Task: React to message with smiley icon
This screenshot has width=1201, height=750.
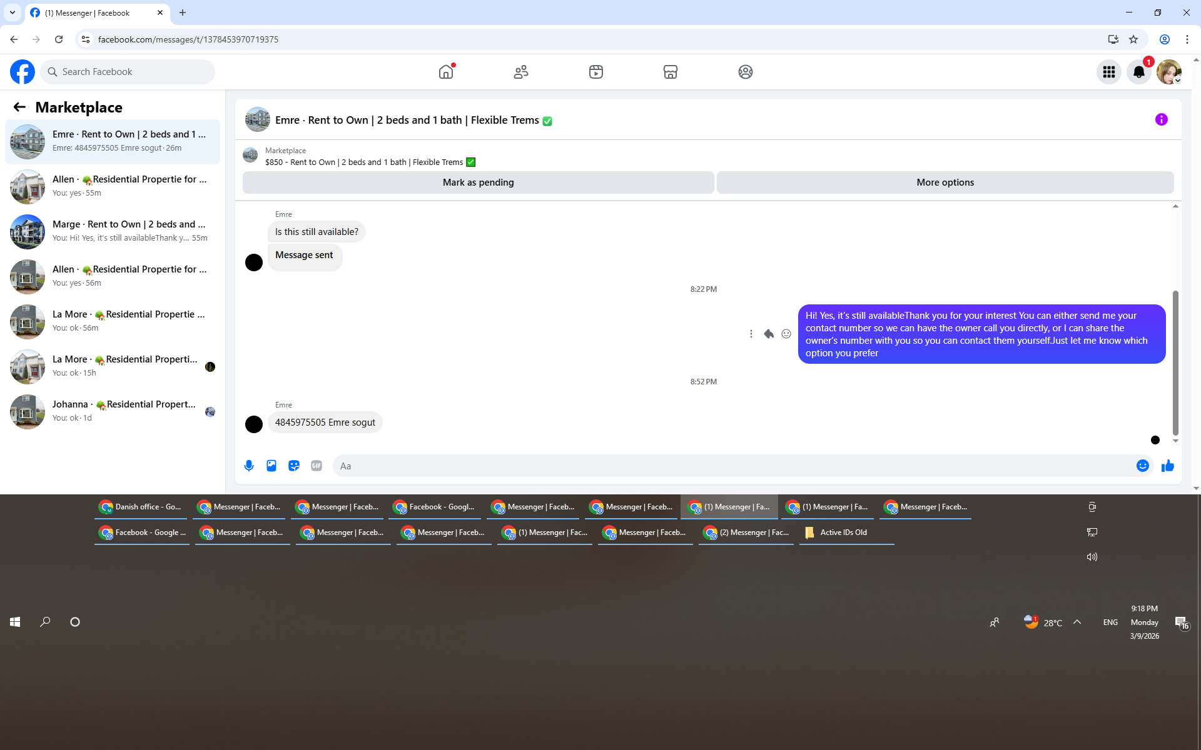Action: coord(786,334)
